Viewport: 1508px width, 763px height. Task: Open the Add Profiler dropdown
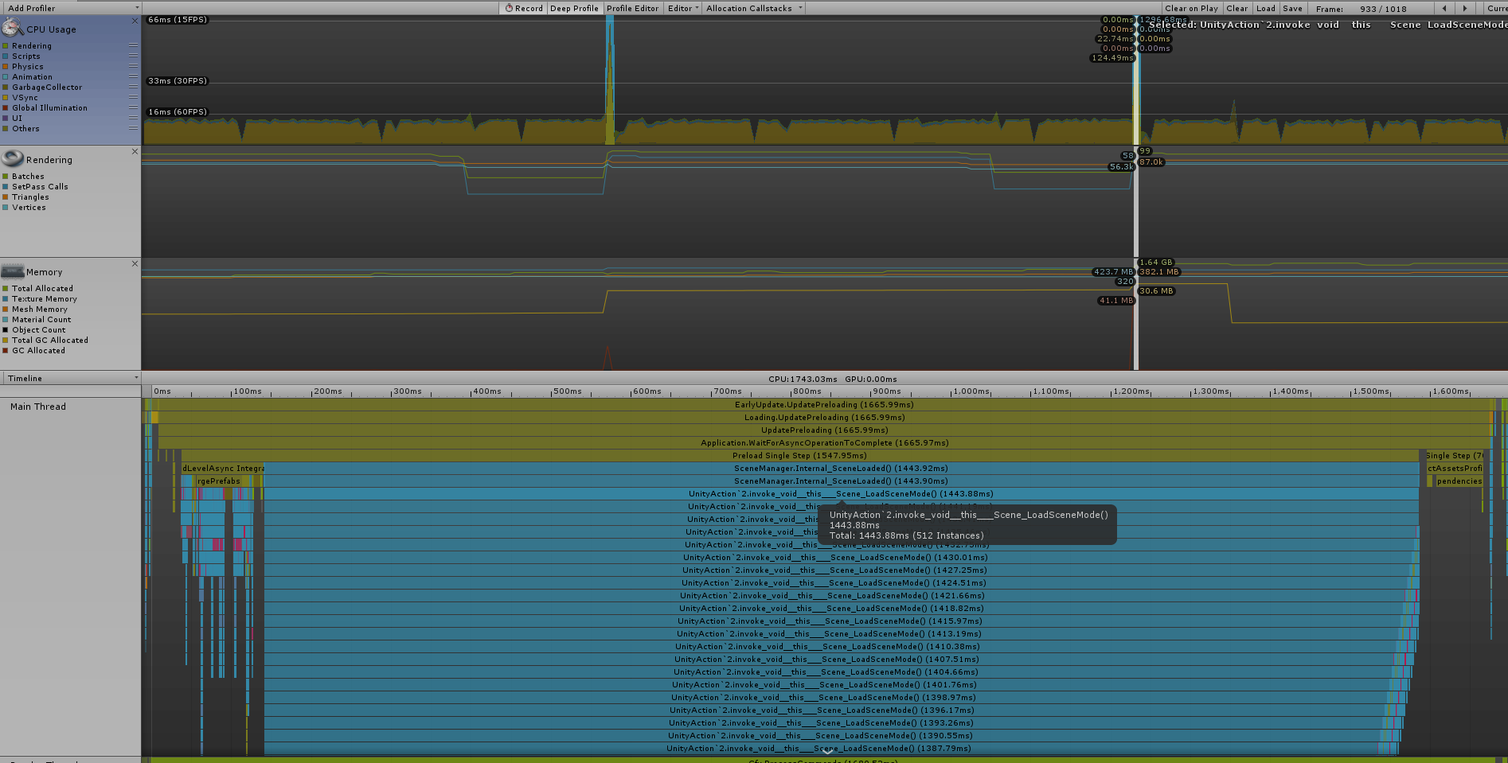coord(70,8)
